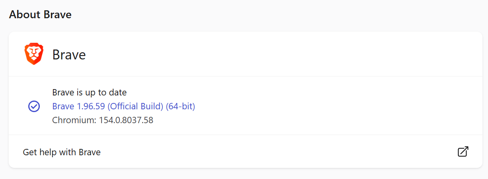
Task: Click the (64-bit) portion of the version link
Action: click(x=180, y=106)
